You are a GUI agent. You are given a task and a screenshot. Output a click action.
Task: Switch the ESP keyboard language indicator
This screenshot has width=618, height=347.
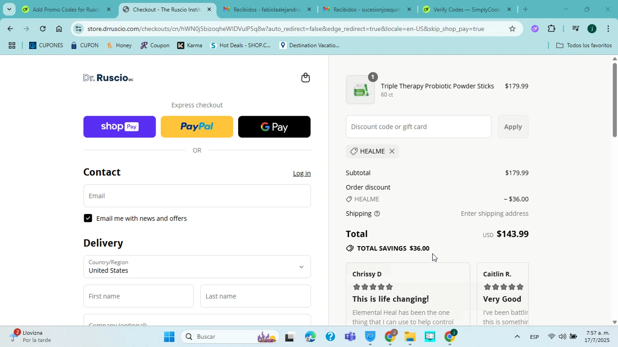(x=534, y=337)
